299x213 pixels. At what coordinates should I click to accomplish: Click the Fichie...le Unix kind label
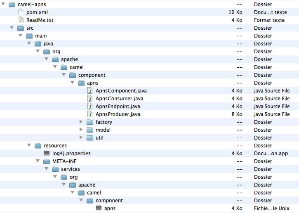[271, 208]
